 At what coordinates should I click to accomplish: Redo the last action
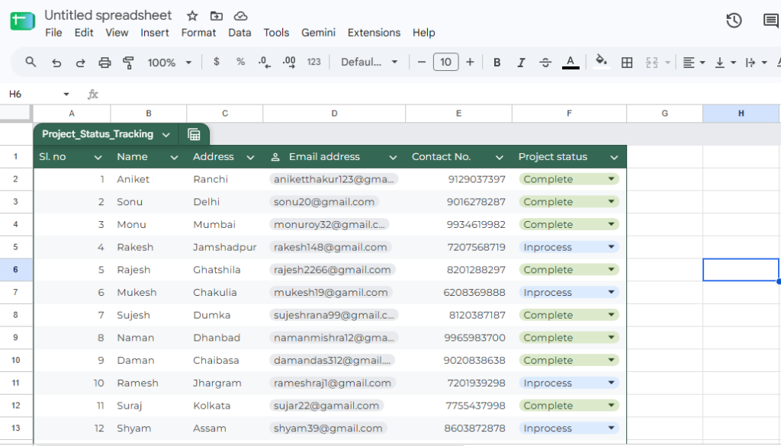tap(80, 63)
